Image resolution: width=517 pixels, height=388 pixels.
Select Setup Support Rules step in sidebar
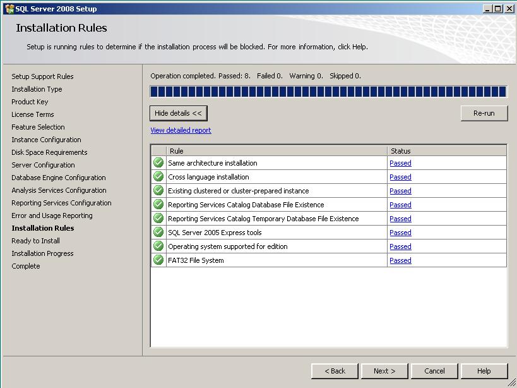click(42, 76)
